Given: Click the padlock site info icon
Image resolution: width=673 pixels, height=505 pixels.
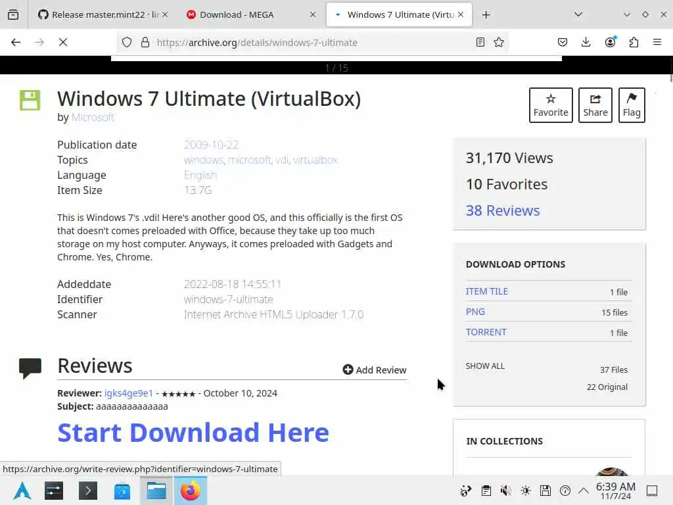Looking at the screenshot, I should click(145, 42).
